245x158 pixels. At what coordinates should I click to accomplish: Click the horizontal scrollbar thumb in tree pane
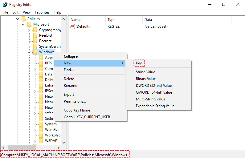click(x=22, y=148)
